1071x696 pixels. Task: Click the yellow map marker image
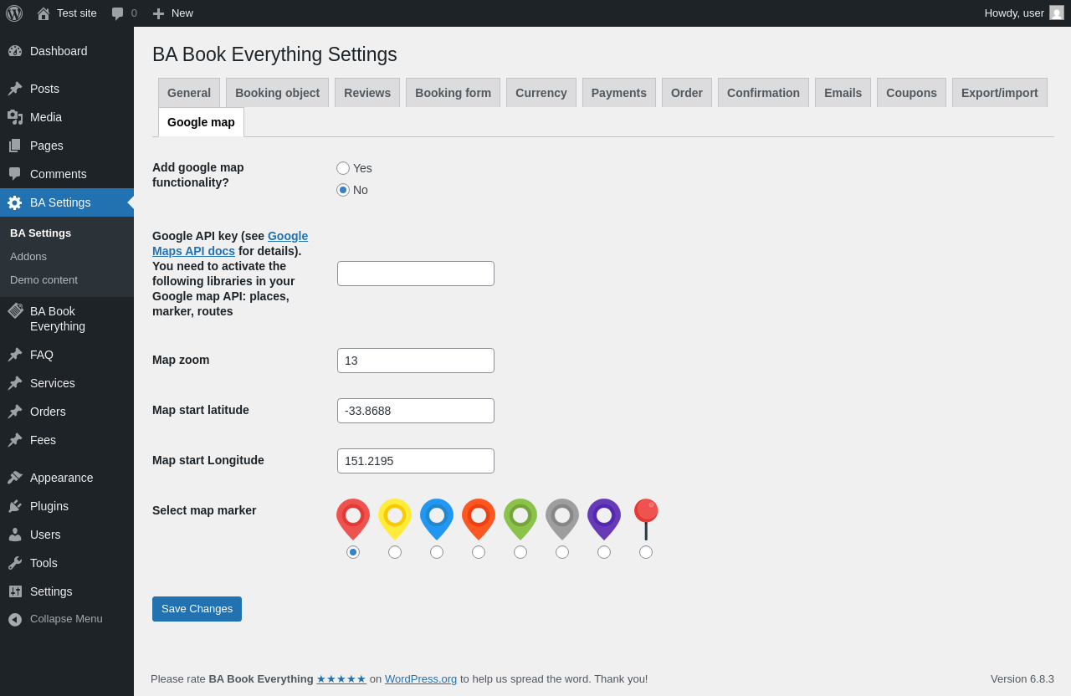[x=395, y=519]
